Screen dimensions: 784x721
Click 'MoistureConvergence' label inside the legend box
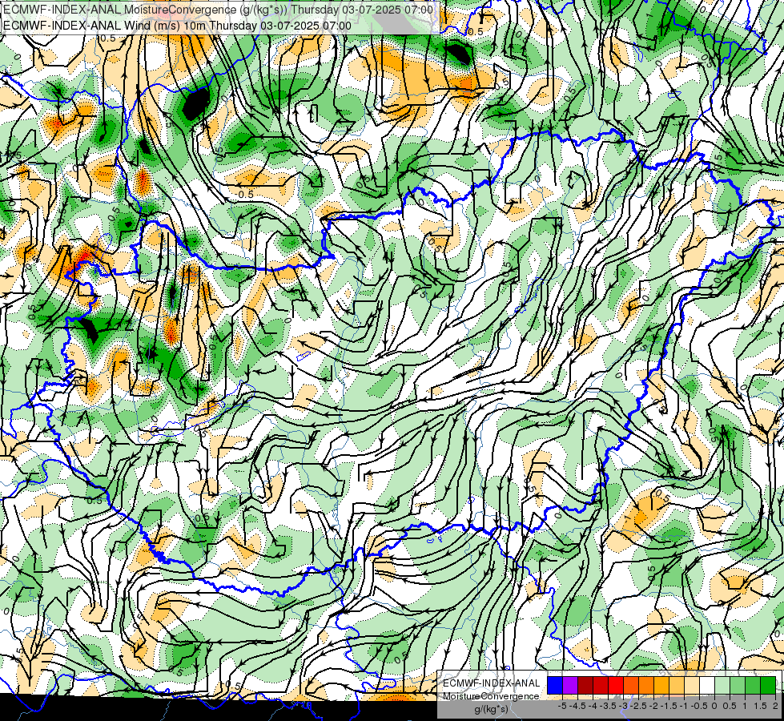(x=491, y=696)
